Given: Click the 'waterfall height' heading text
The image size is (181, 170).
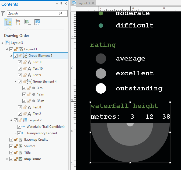Looking at the screenshot, I should pos(124,106).
